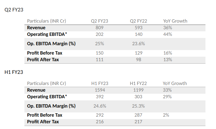Screen dimensions: 216x129
Task: Select the 44% EBITDA YoY growth cell
Action: (x=168, y=34)
